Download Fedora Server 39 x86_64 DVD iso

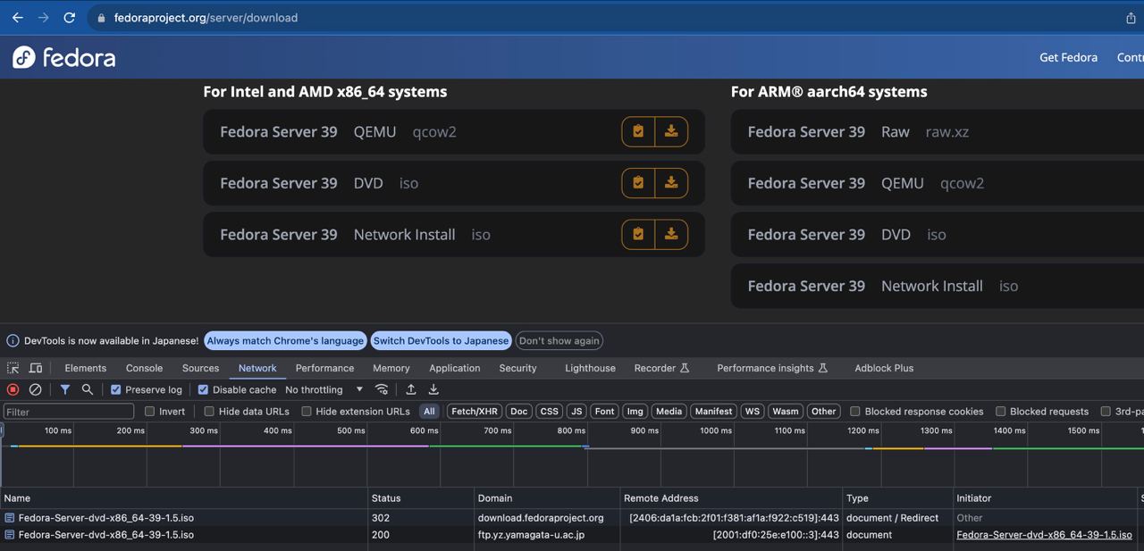pyautogui.click(x=671, y=183)
